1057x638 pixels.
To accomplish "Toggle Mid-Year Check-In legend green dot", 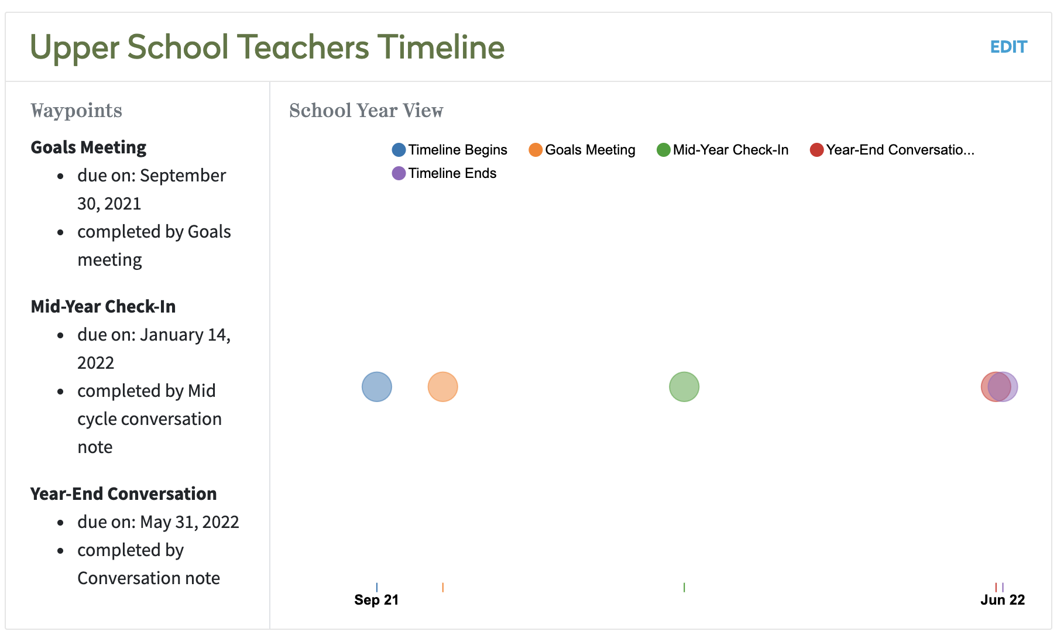I will click(663, 150).
